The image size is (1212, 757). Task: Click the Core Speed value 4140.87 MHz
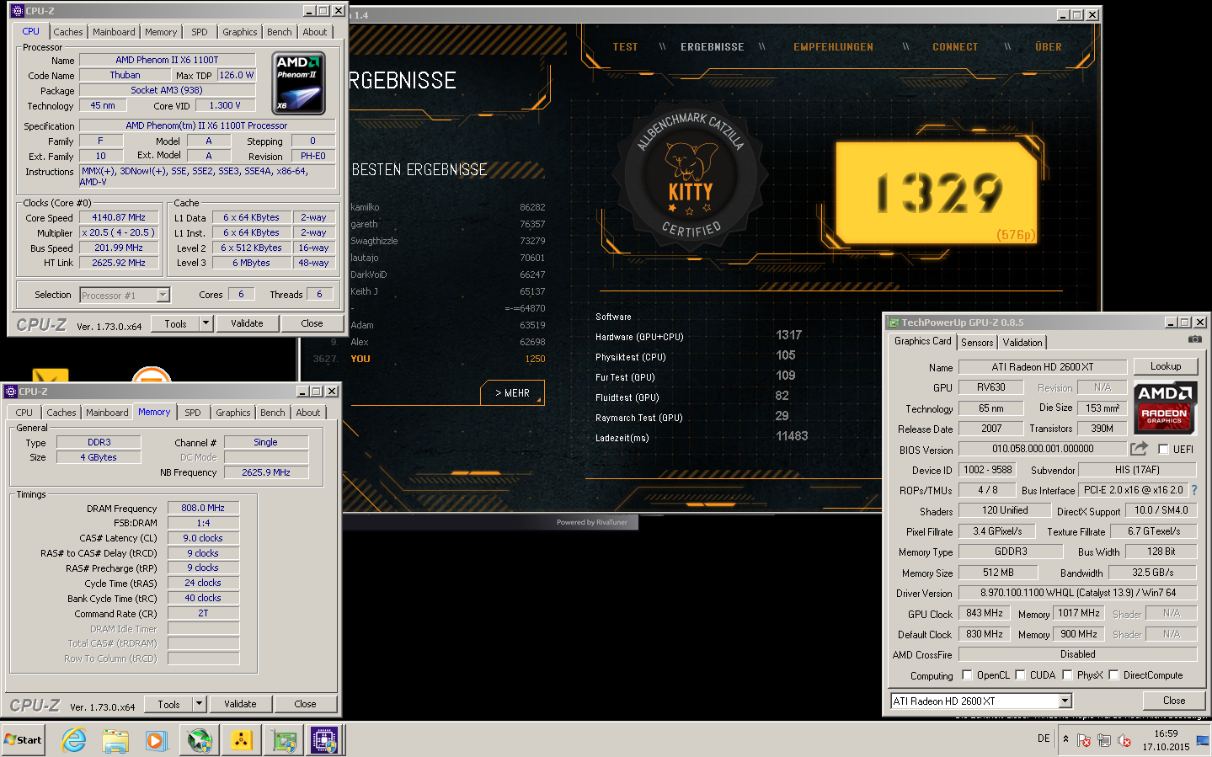click(119, 217)
